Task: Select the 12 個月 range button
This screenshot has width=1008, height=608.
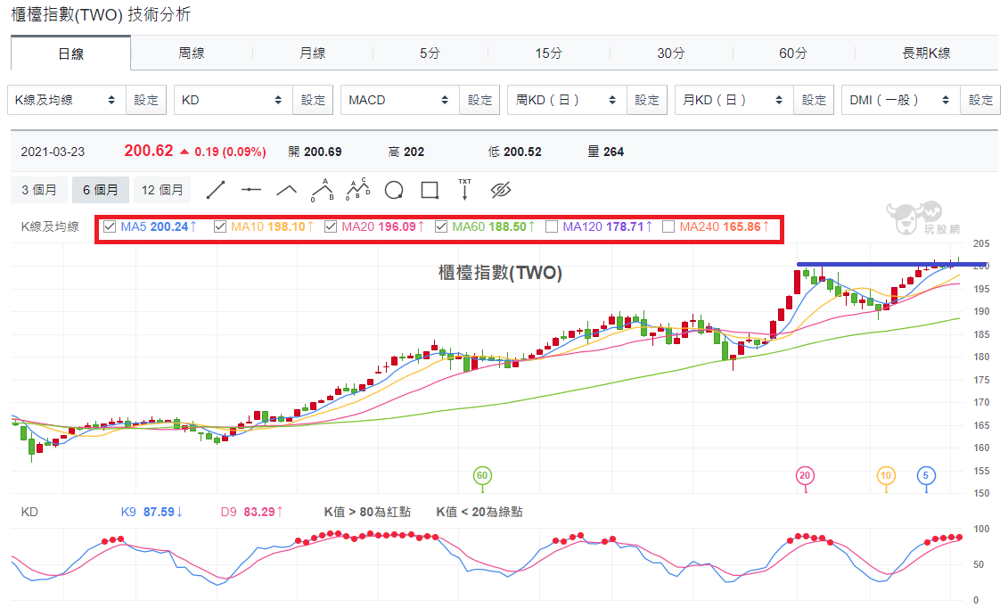Action: 162,190
